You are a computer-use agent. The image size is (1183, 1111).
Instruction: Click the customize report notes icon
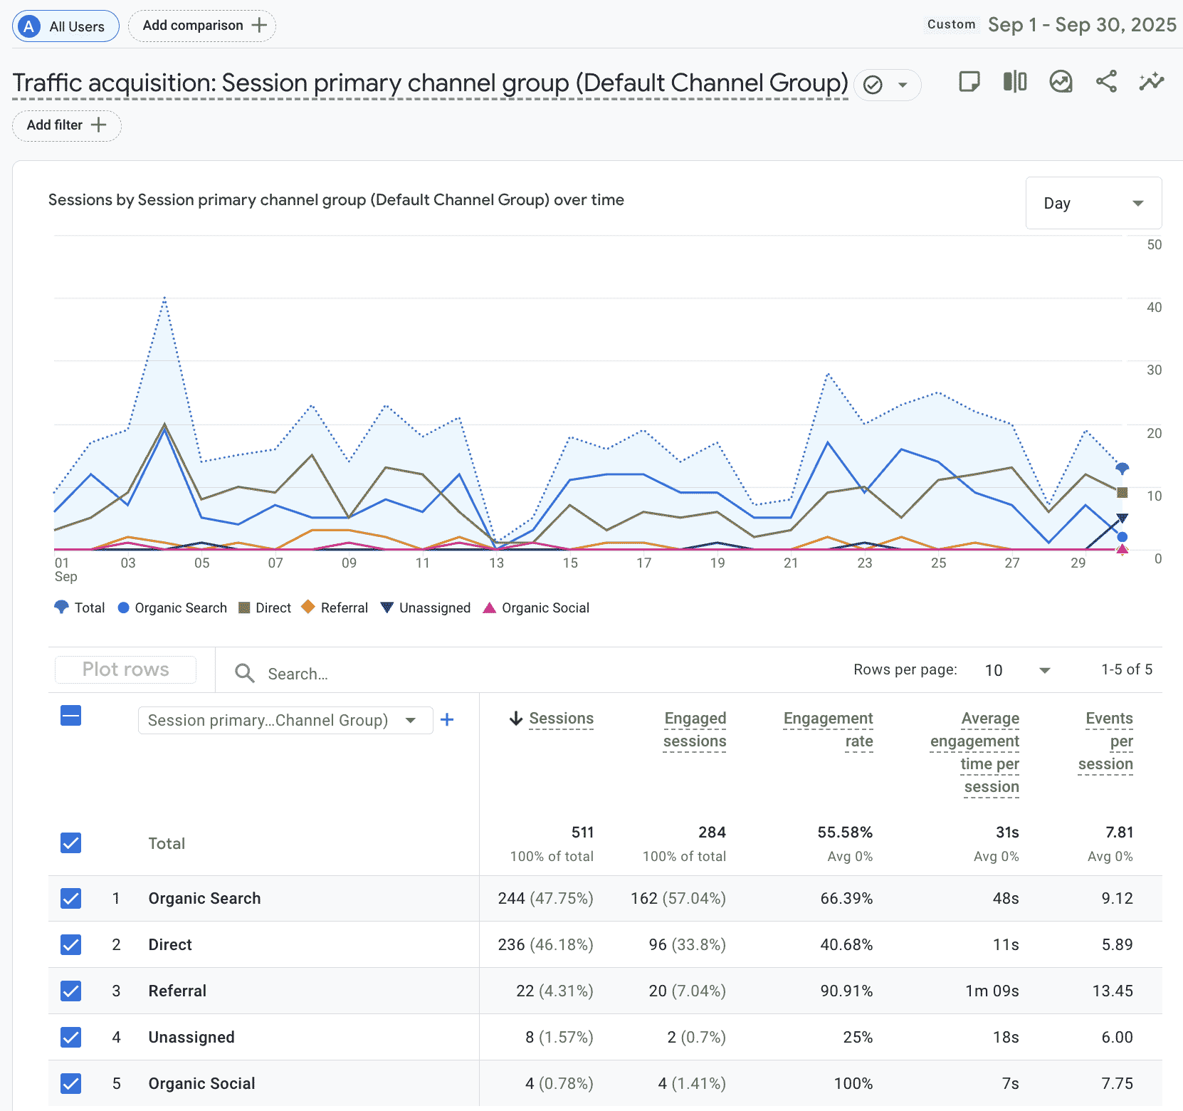969,82
